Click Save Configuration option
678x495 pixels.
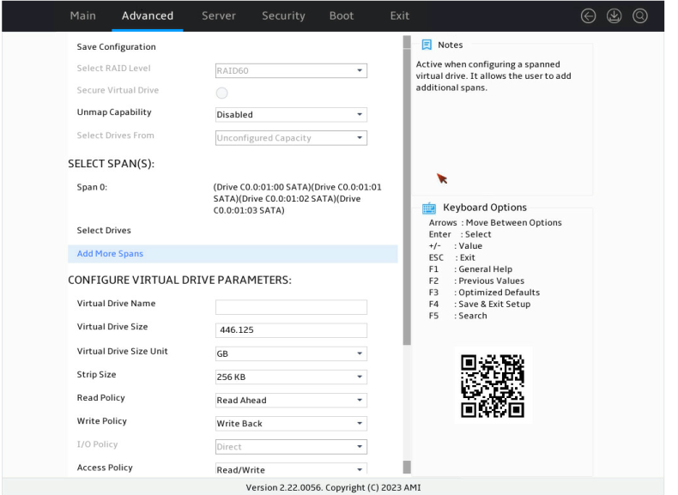click(x=117, y=46)
